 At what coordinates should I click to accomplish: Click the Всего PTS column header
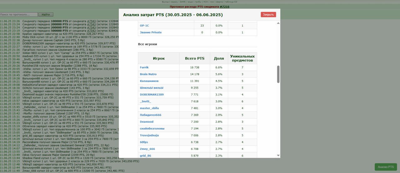195,58
